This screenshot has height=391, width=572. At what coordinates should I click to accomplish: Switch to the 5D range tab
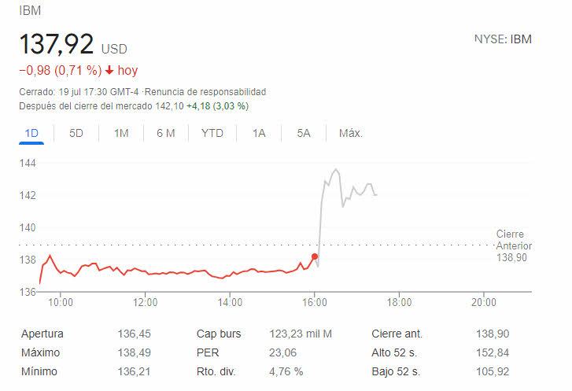pyautogui.click(x=76, y=133)
